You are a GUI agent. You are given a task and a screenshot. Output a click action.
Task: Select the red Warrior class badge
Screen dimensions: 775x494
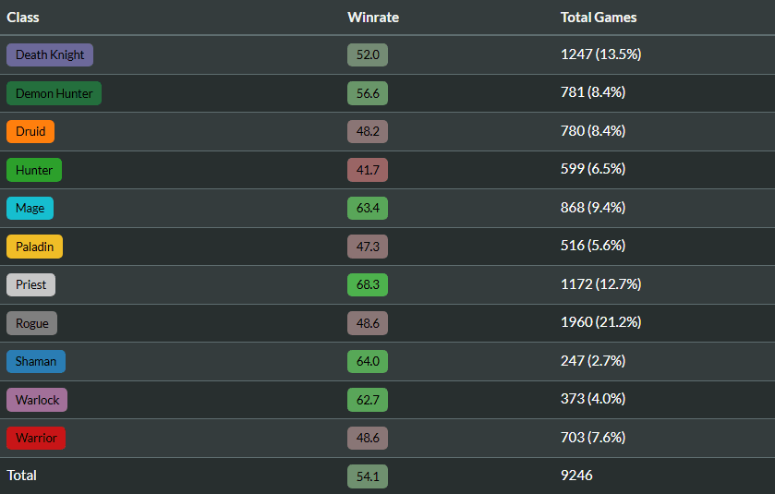36,438
